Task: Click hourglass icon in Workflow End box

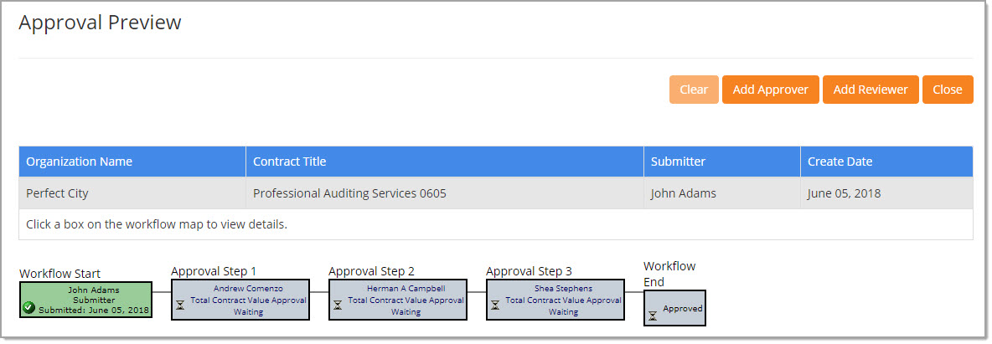Action: pyautogui.click(x=653, y=316)
